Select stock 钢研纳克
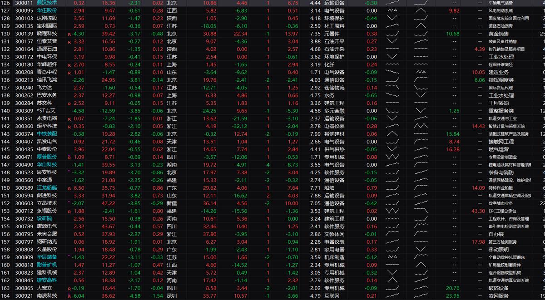 (x=47, y=242)
